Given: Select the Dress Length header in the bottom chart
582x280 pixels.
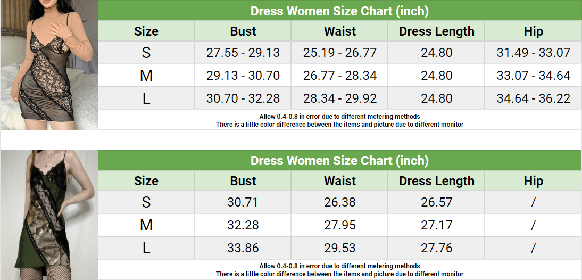Looking at the screenshot, I should [x=436, y=181].
